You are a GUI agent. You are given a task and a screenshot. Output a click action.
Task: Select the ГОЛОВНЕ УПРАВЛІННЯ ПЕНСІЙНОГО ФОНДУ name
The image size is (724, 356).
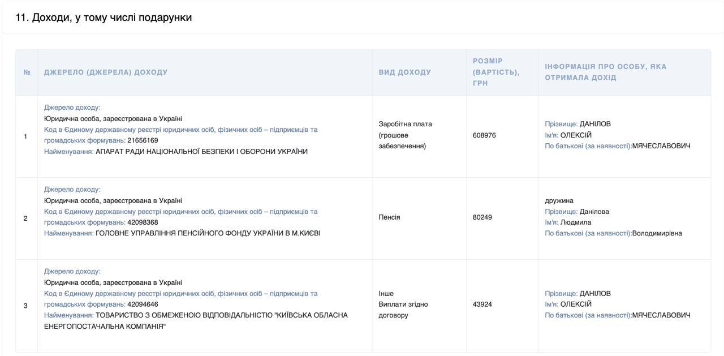coord(208,233)
